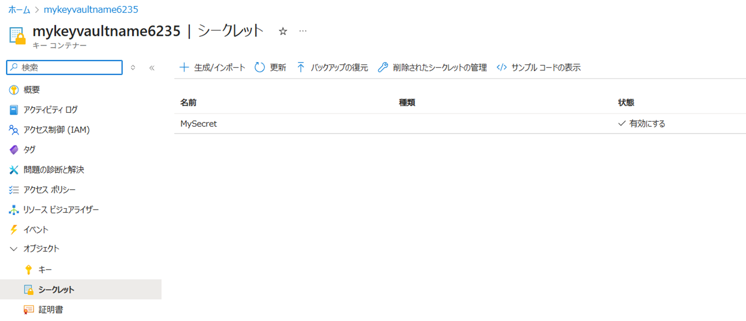This screenshot has width=746, height=321.
Task: Click the circular refresh icon for 更新
Action: pyautogui.click(x=260, y=68)
